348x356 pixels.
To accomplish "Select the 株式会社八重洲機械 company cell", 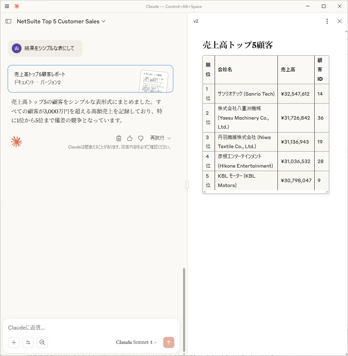I will pyautogui.click(x=246, y=118).
